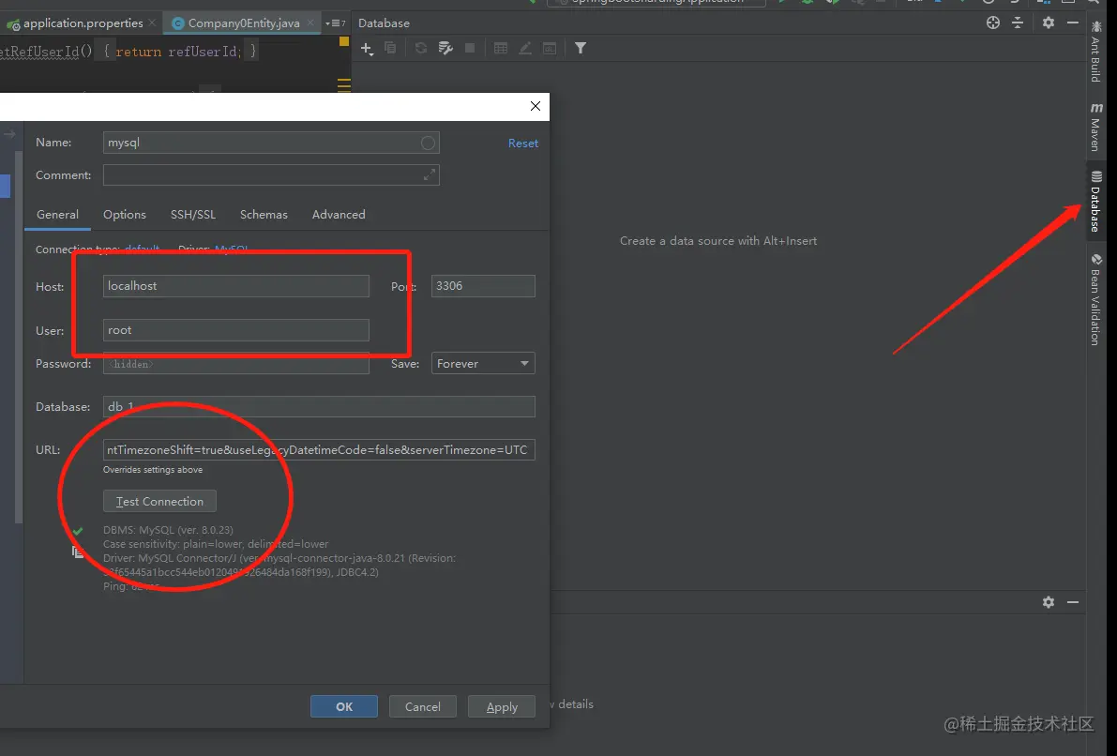
Task: Click 'Overrides settings above' hint text
Action: tap(153, 470)
